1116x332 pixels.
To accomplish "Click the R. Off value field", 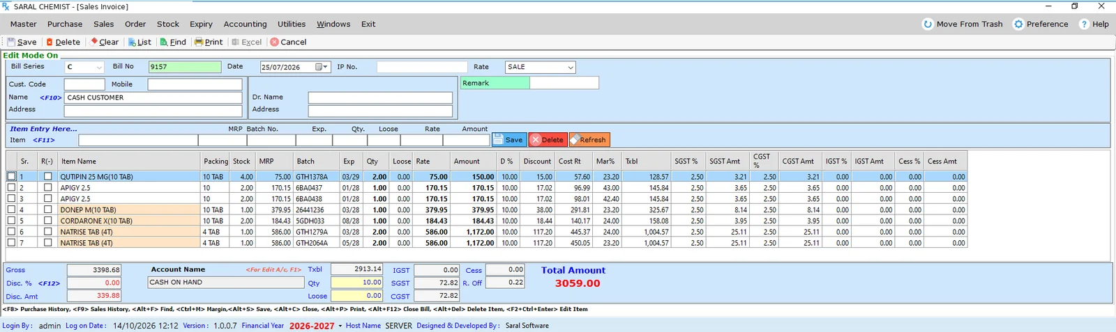I will 504,283.
